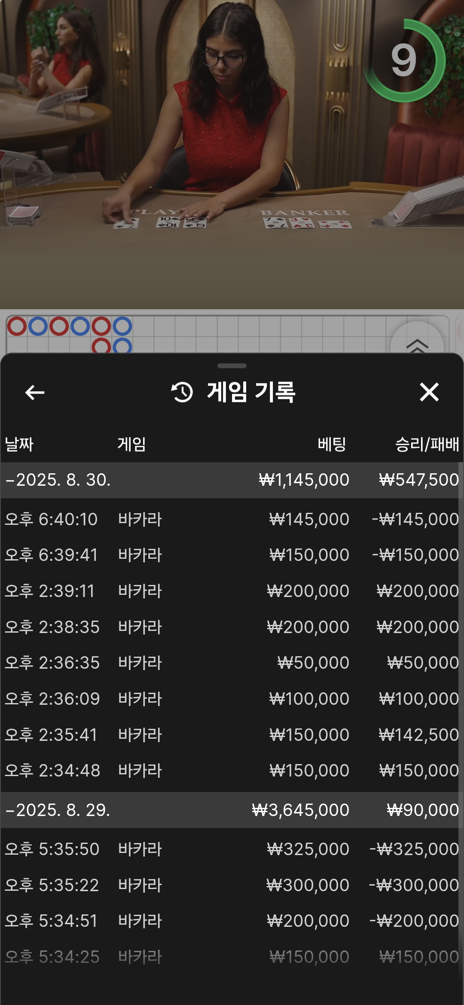Image resolution: width=464 pixels, height=1005 pixels.
Task: Select the 게임 column header
Action: (x=132, y=444)
